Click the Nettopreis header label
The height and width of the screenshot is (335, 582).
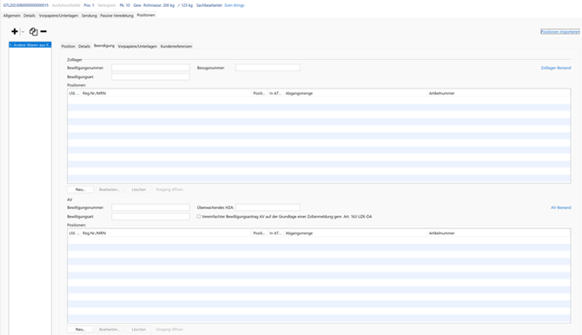[x=107, y=5]
